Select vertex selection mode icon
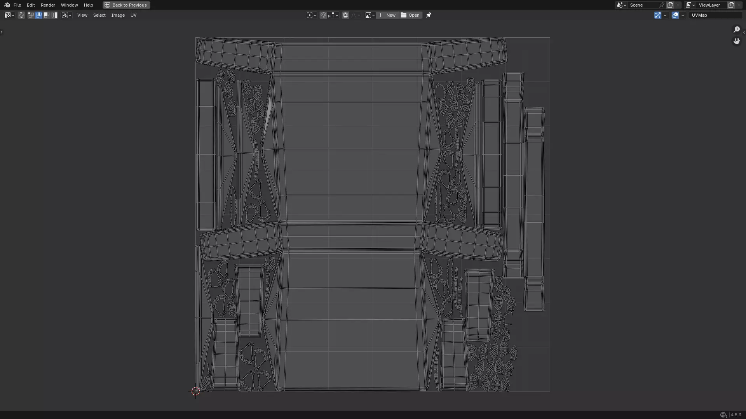This screenshot has width=746, height=419. click(31, 15)
